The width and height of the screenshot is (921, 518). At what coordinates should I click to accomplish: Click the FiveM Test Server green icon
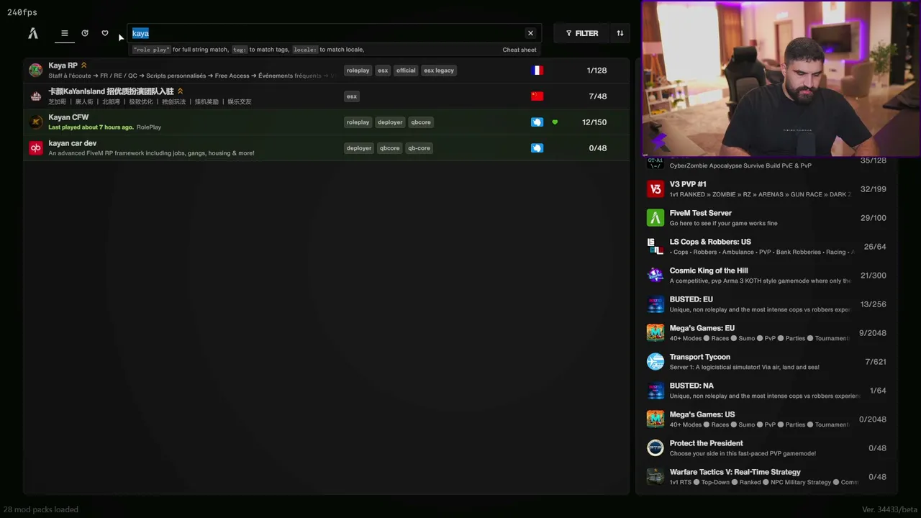point(655,218)
